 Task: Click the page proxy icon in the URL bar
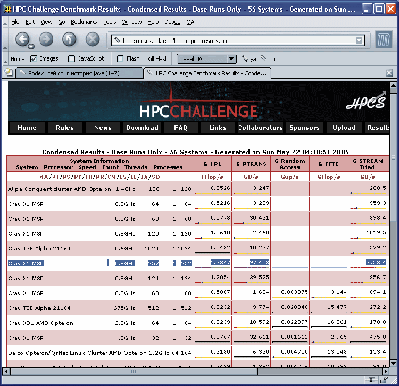(117, 40)
